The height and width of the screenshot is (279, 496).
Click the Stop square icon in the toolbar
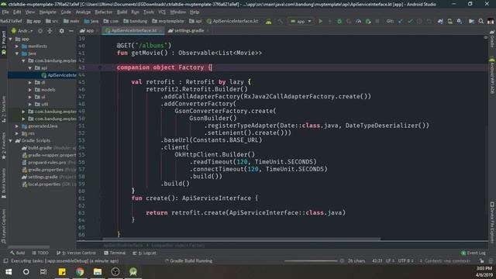click(377, 21)
